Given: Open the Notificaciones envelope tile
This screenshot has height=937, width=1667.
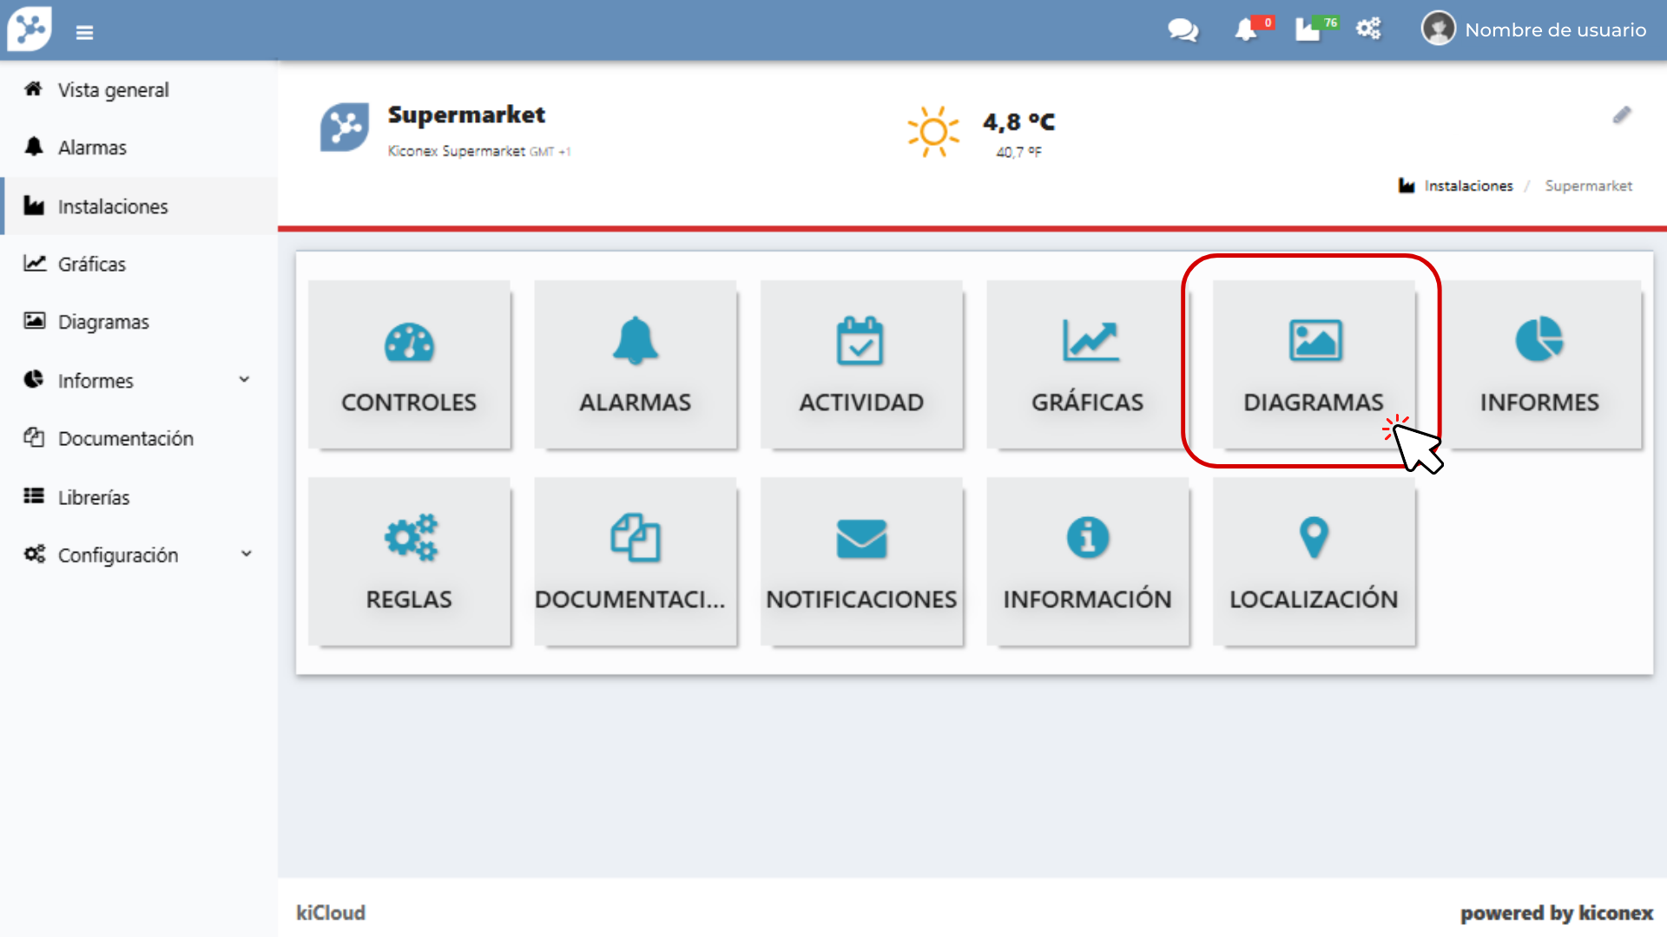Looking at the screenshot, I should click(860, 561).
